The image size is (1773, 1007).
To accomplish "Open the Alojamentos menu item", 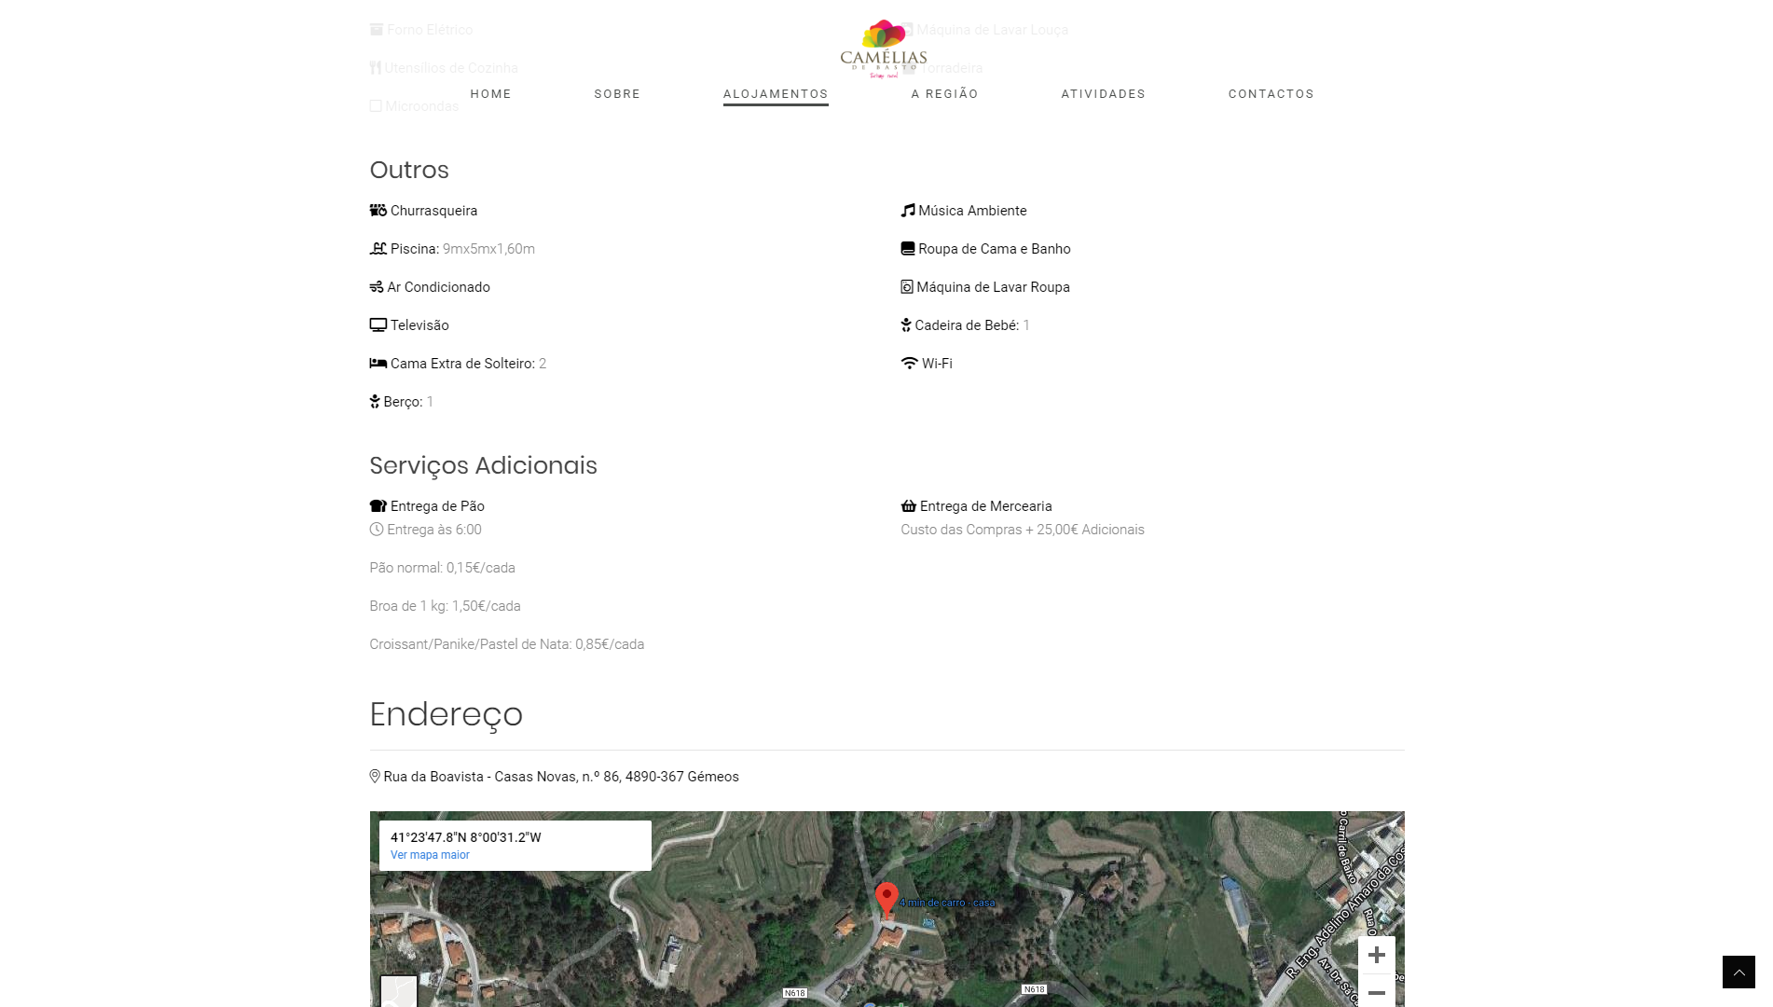I will [776, 94].
